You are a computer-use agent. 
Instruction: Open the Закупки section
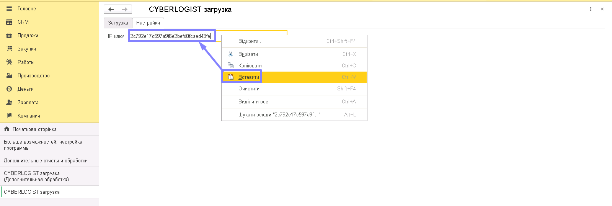click(x=49, y=49)
